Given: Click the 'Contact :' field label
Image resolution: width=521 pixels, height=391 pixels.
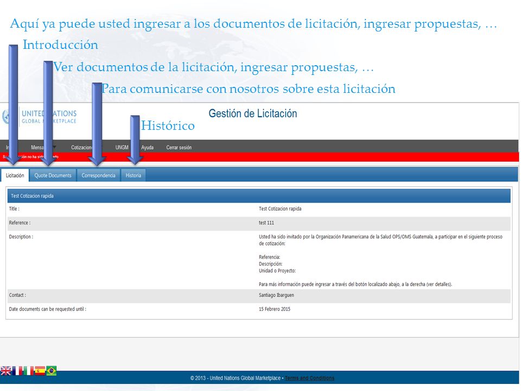Looking at the screenshot, I should (x=17, y=295).
